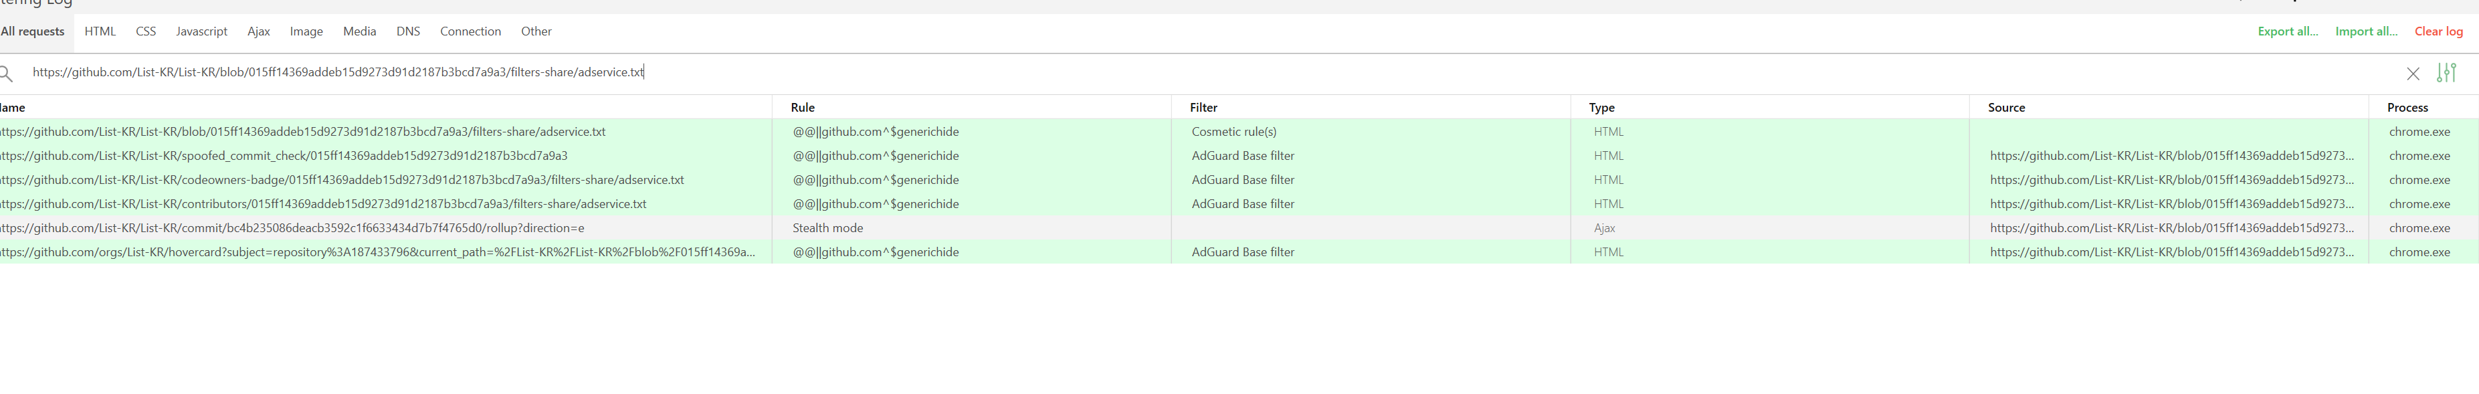
Task: Click the Export all link
Action: pos(2288,30)
